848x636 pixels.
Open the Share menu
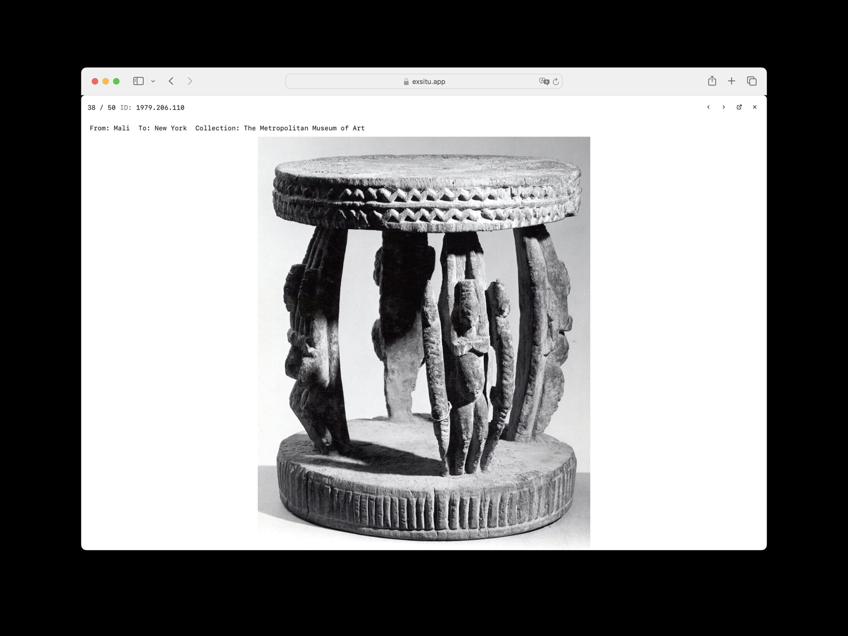(x=712, y=81)
